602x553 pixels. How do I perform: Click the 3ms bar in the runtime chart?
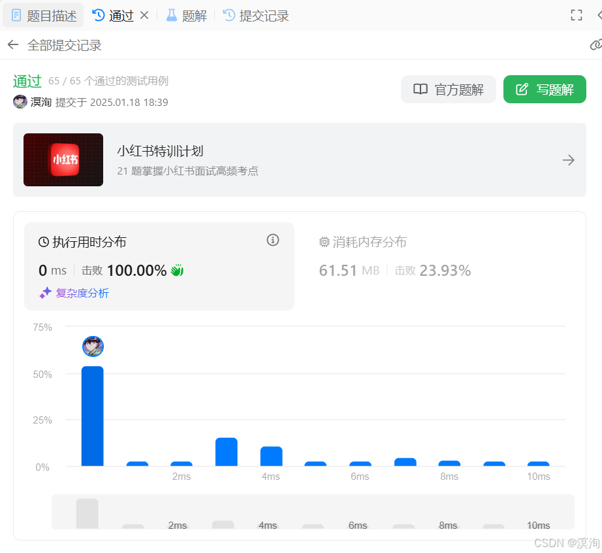(x=227, y=452)
